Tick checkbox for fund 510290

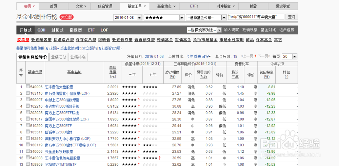tap(28, 125)
